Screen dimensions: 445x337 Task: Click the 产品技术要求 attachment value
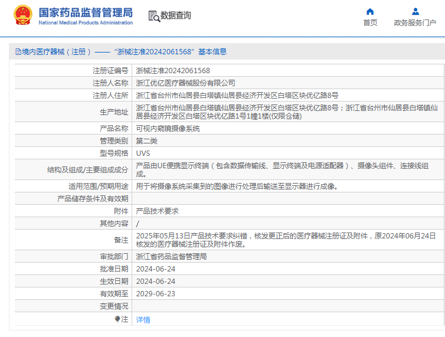pyautogui.click(x=157, y=211)
